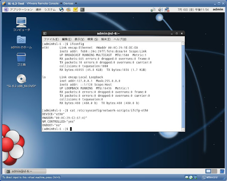Click the terminal window menu icon in titlebar
The width and height of the screenshot is (227, 181).
pyautogui.click(x=45, y=34)
